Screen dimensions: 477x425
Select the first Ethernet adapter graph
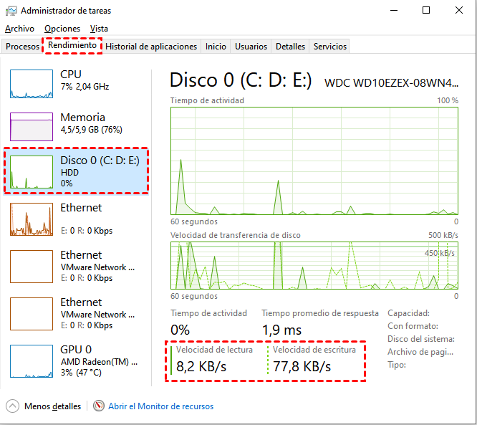(32, 219)
